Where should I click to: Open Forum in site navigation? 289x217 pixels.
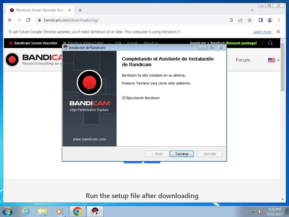pos(243,60)
